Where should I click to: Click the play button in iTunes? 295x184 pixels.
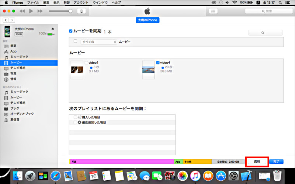tap(31, 11)
